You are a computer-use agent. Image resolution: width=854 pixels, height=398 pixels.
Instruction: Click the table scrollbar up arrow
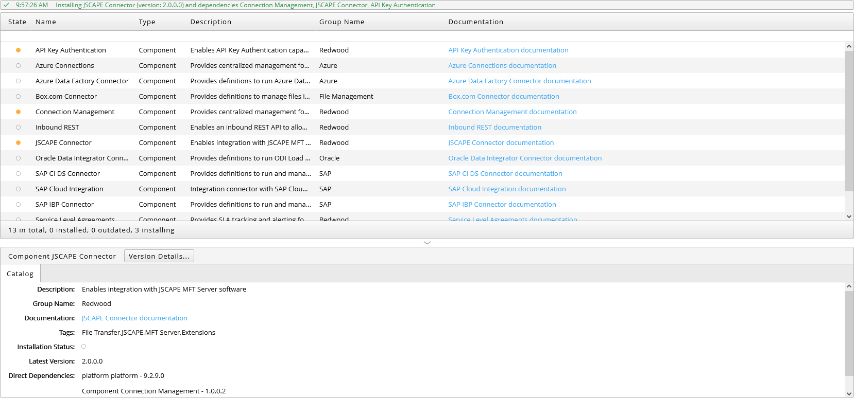849,47
